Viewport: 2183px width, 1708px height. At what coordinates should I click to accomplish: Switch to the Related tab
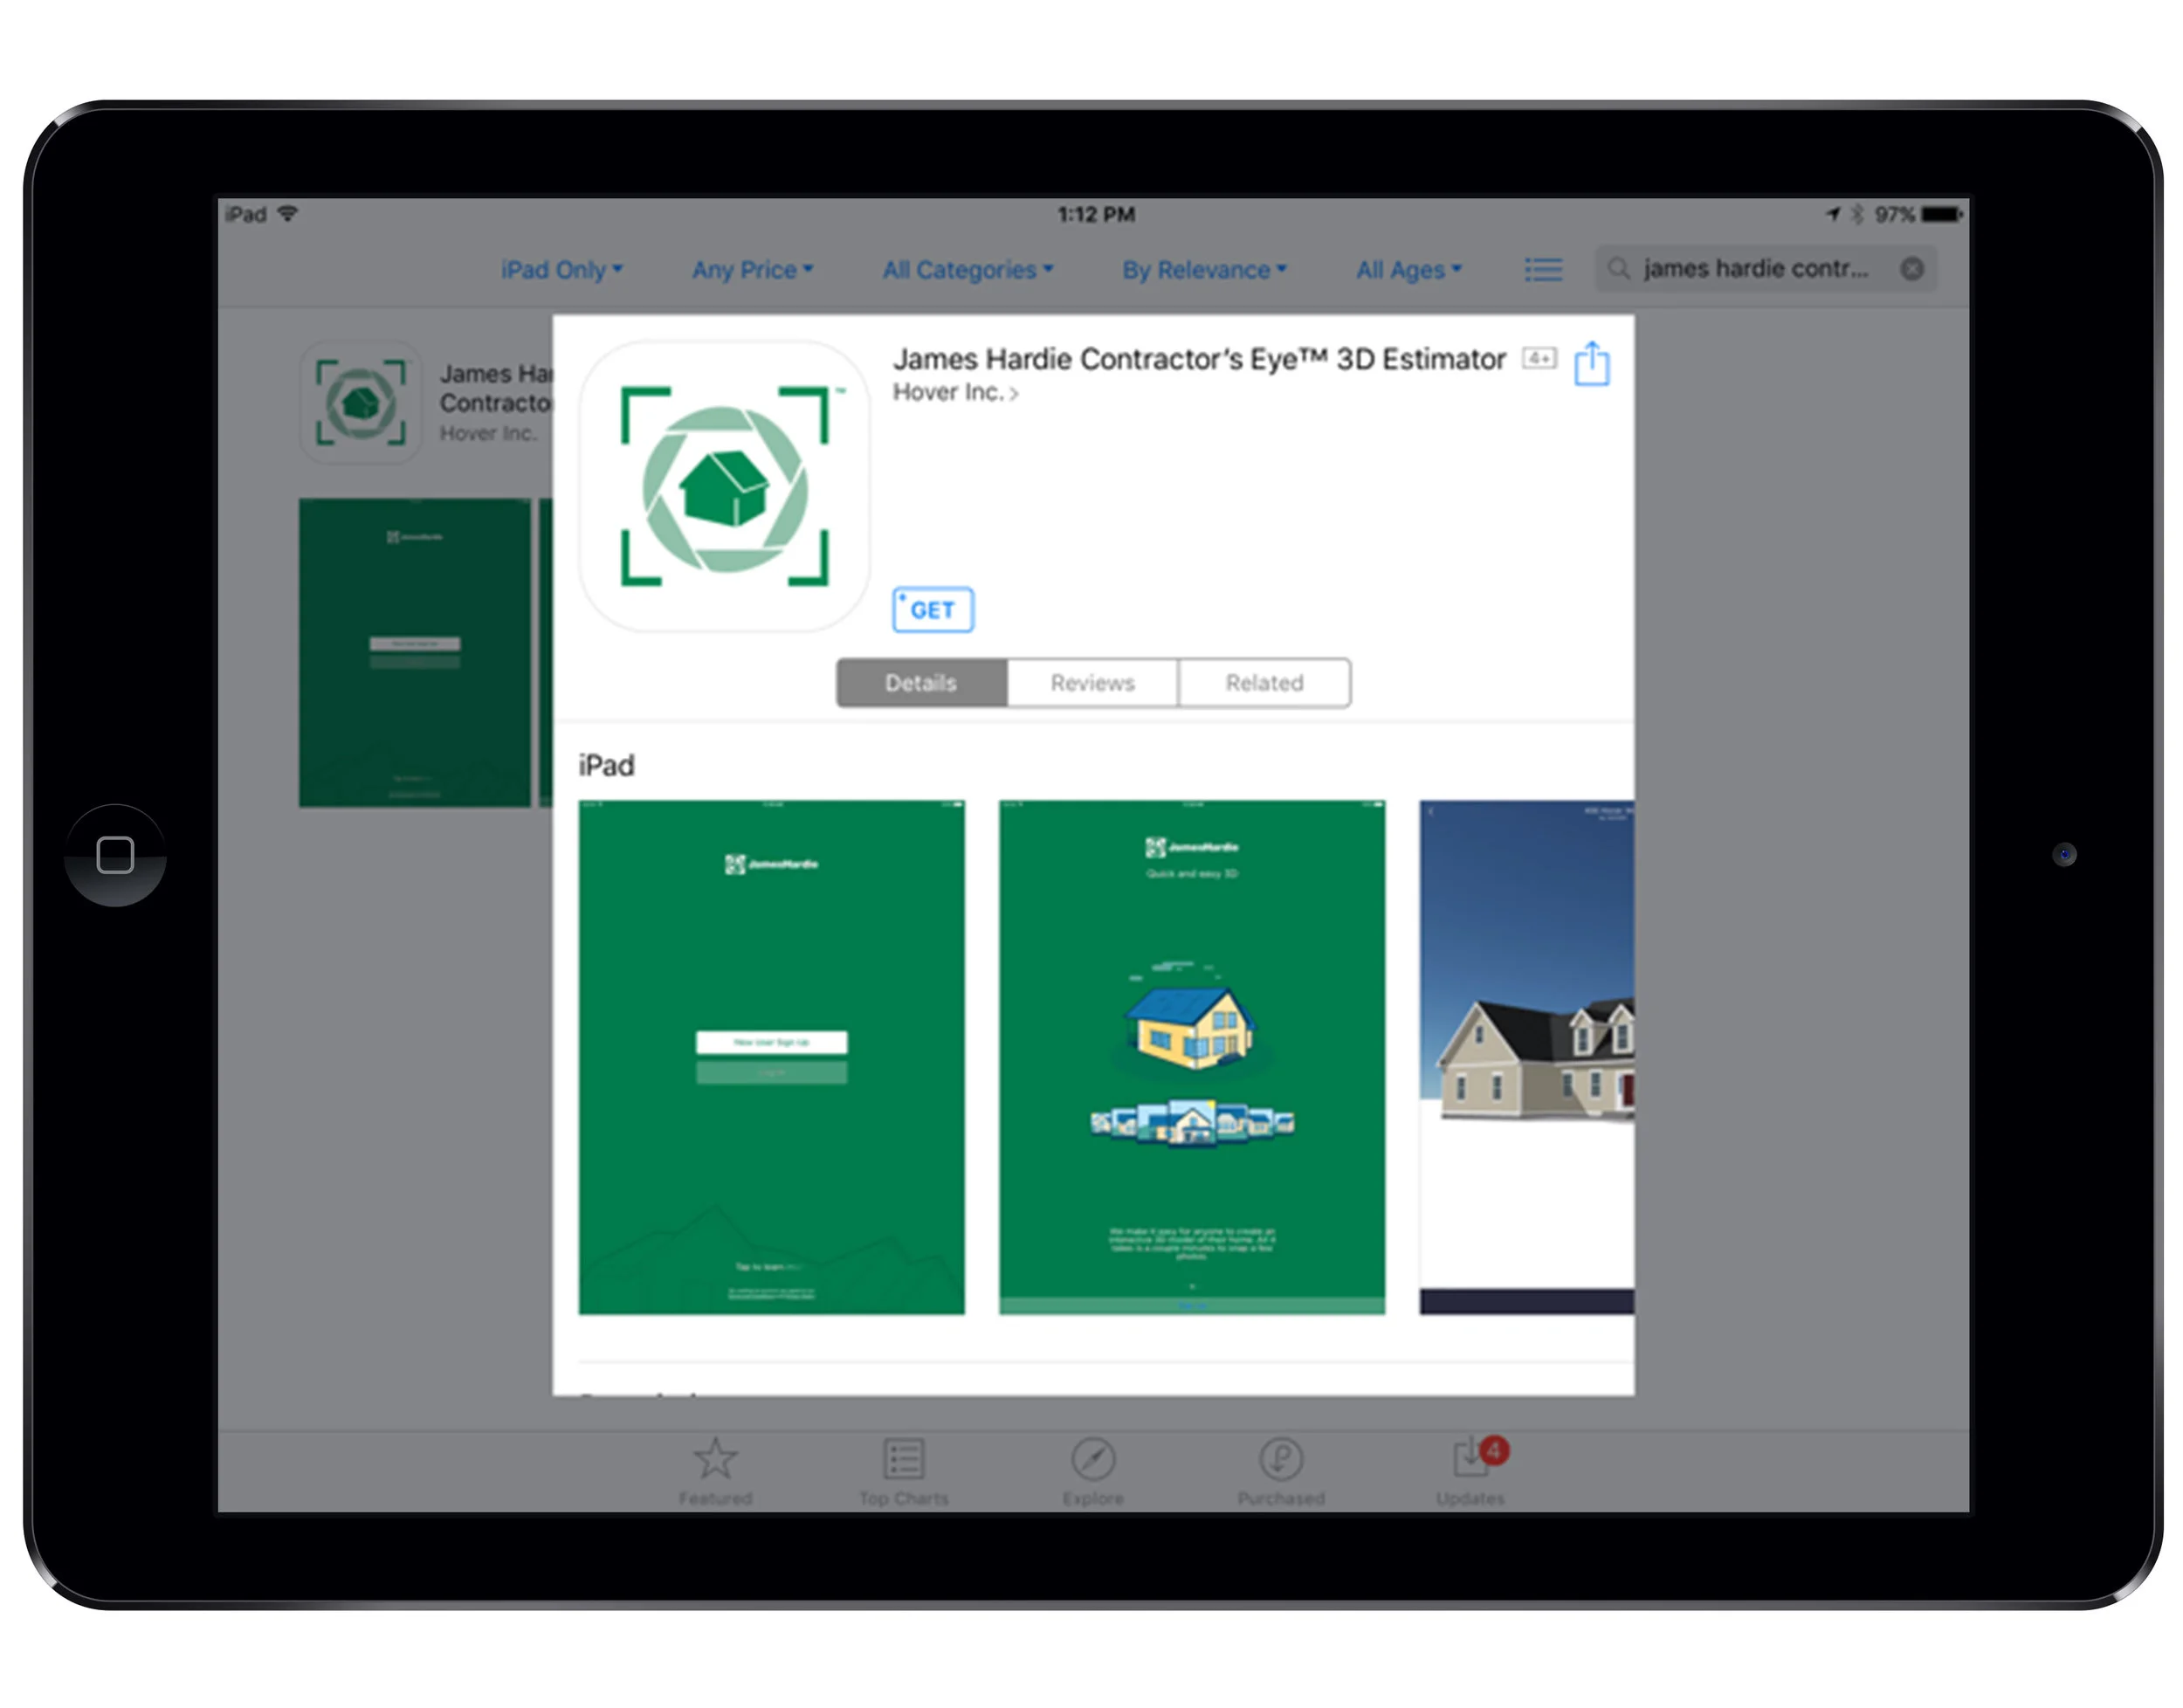pos(1264,683)
